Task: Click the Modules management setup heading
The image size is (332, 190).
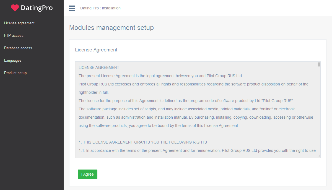Action: pyautogui.click(x=111, y=28)
